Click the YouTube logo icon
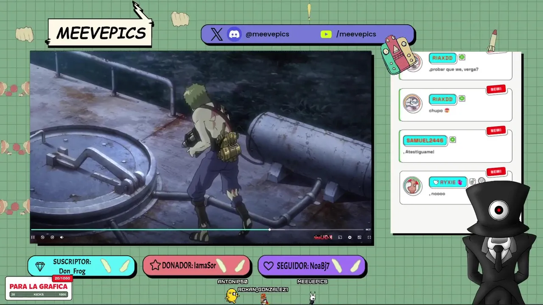The image size is (543, 305). coord(326,34)
